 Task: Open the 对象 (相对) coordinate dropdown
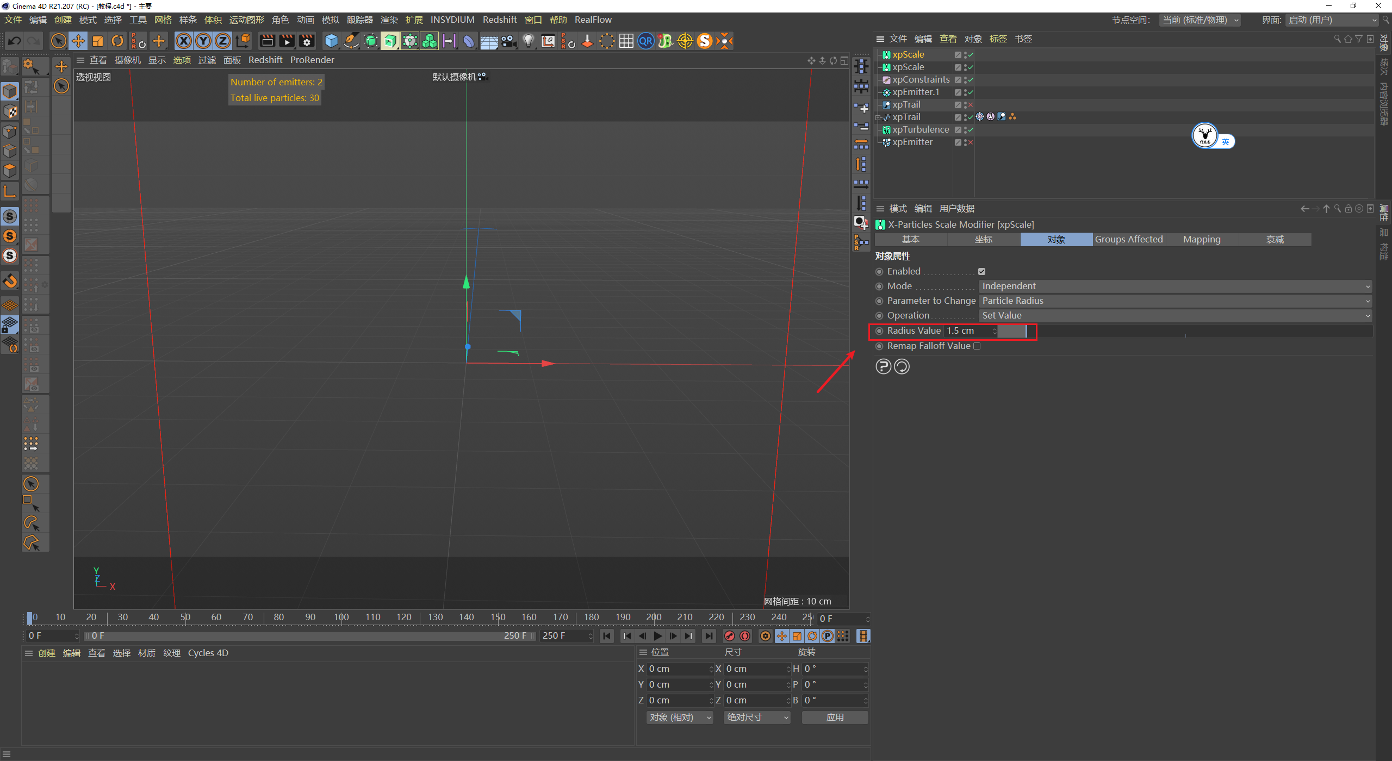pos(680,718)
